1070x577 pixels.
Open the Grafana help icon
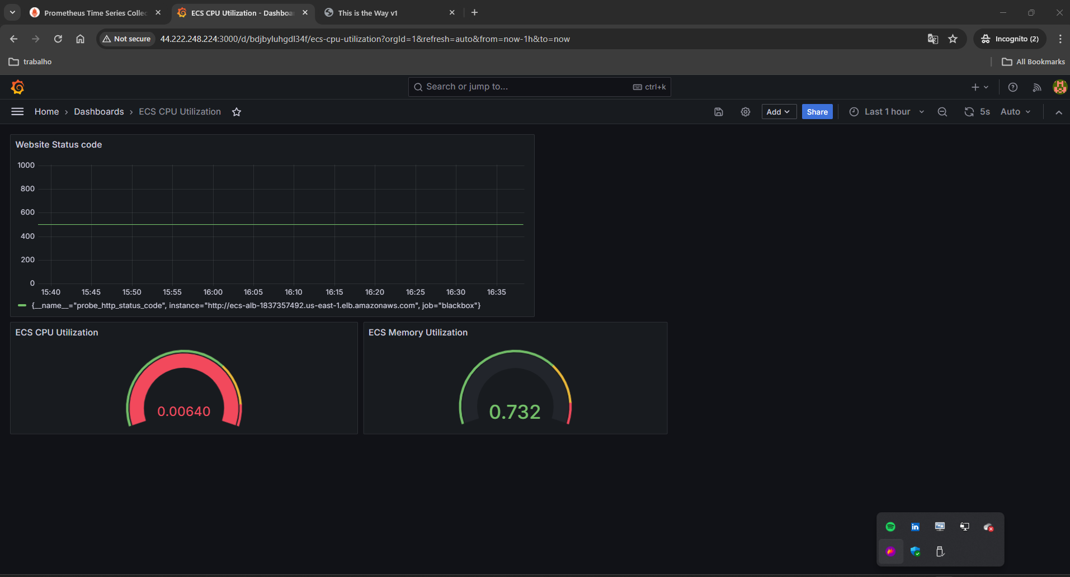coord(1013,87)
